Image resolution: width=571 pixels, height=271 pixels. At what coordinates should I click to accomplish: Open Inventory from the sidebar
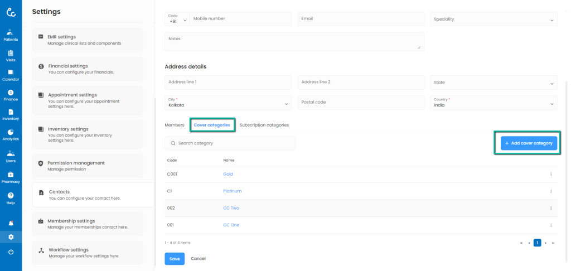(11, 114)
